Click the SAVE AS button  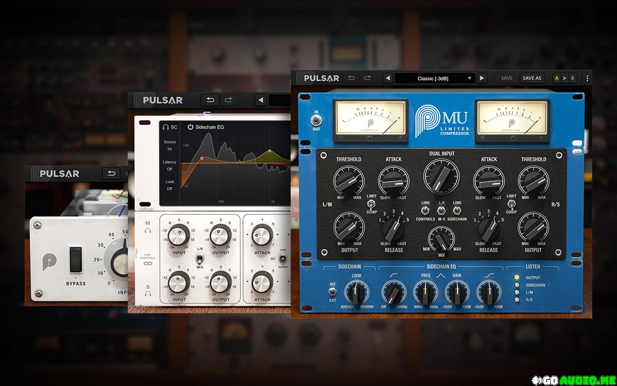click(x=532, y=78)
